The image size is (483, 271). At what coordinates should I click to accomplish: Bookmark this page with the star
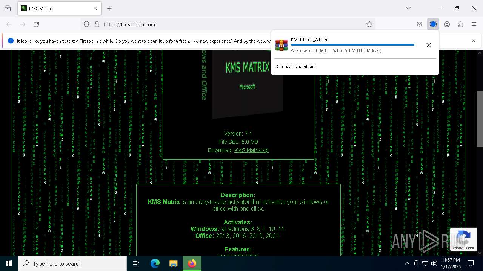coord(369,24)
